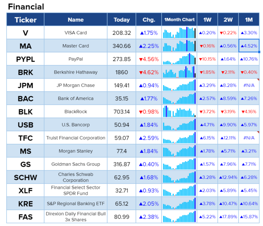Click the FAS 2W cell 17.89%
Image resolution: width=263 pixels, height=226 pixels.
pyautogui.click(x=228, y=217)
